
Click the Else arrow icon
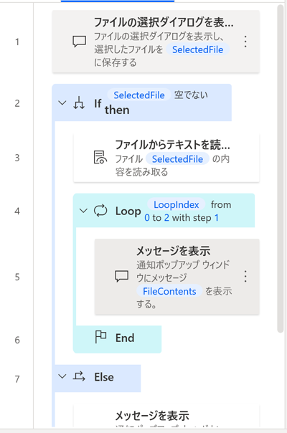tap(79, 376)
